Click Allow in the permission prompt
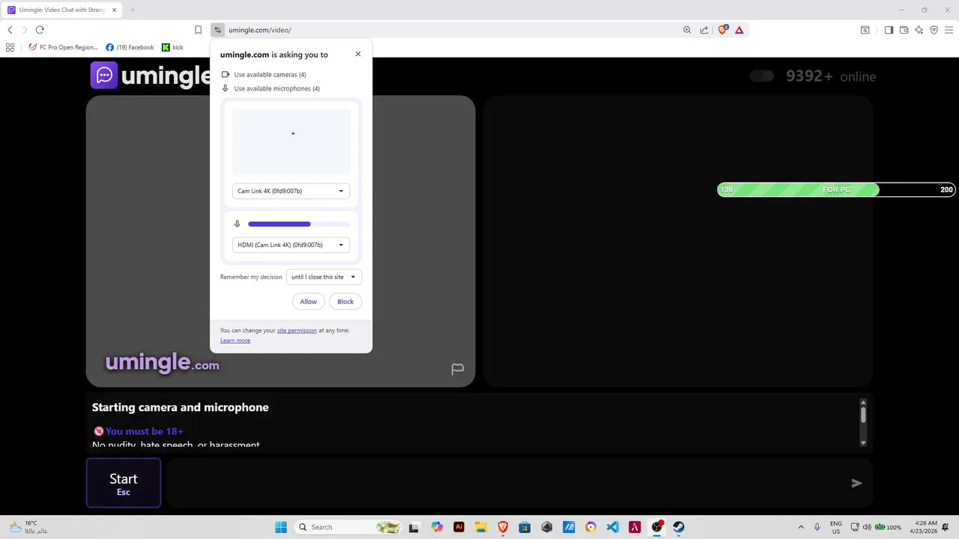Viewport: 959px width, 539px height. click(308, 302)
